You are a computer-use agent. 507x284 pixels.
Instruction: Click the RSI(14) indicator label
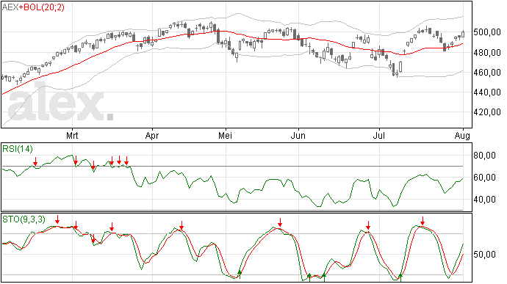pyautogui.click(x=18, y=149)
